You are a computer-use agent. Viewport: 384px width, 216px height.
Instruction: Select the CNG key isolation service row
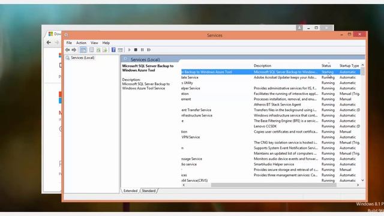(x=271, y=143)
